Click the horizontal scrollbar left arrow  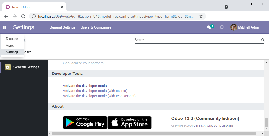click(x=50, y=133)
